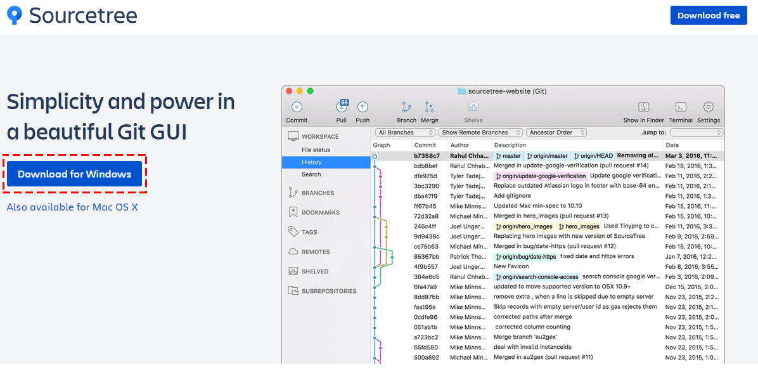Open the Settings gear icon
Image resolution: width=758 pixels, height=383 pixels.
click(x=708, y=107)
